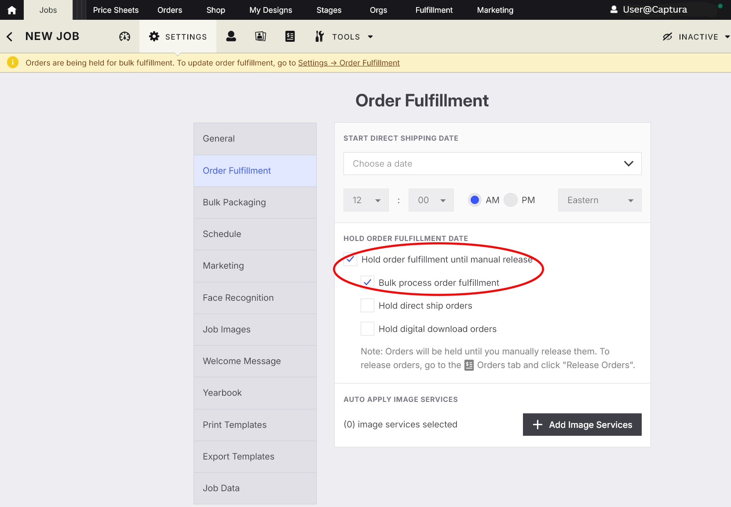Enable Hold digital download orders checkbox
The width and height of the screenshot is (731, 507).
367,329
